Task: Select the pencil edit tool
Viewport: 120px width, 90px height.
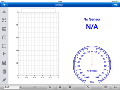Action: click(4, 80)
